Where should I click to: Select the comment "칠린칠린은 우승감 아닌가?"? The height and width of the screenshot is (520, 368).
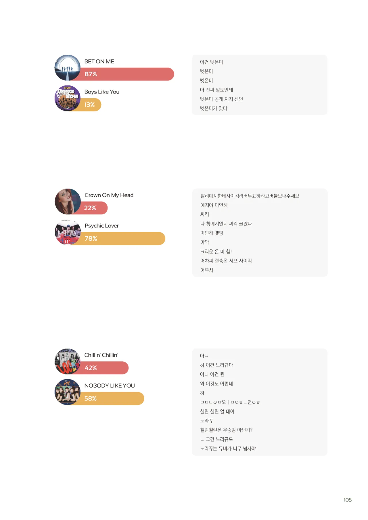226,430
